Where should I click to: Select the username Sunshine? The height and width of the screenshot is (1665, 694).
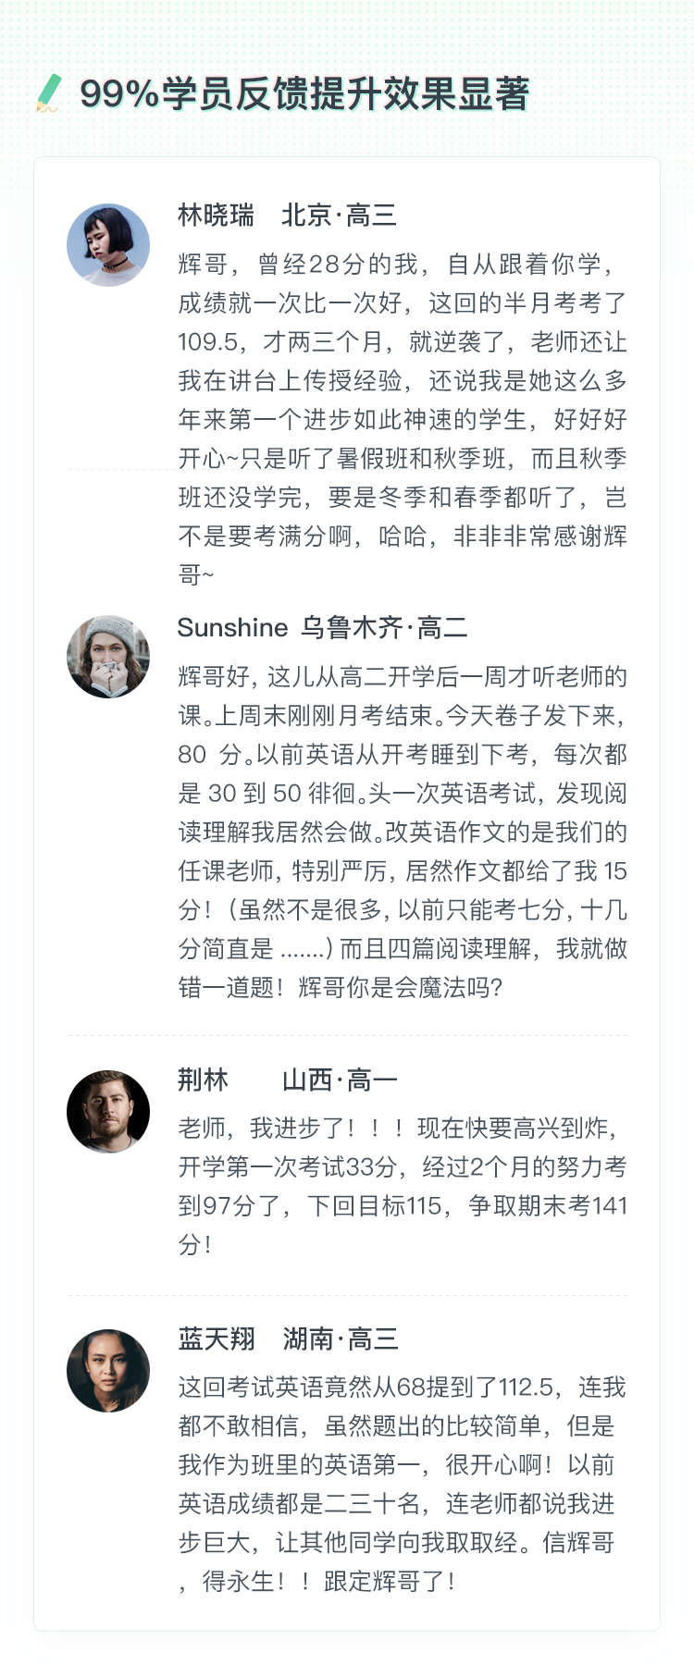pyautogui.click(x=232, y=628)
